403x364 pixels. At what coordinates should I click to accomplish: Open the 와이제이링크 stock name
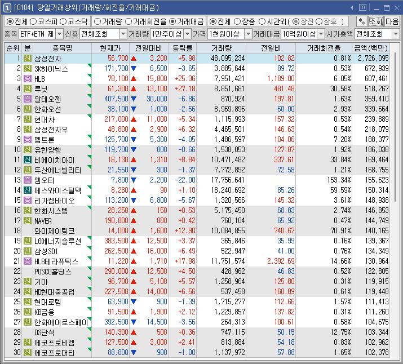[54, 231]
